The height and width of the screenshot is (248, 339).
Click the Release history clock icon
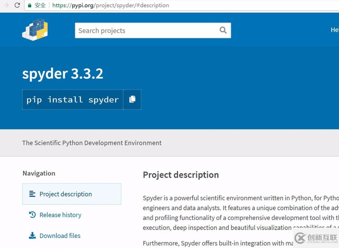point(32,214)
